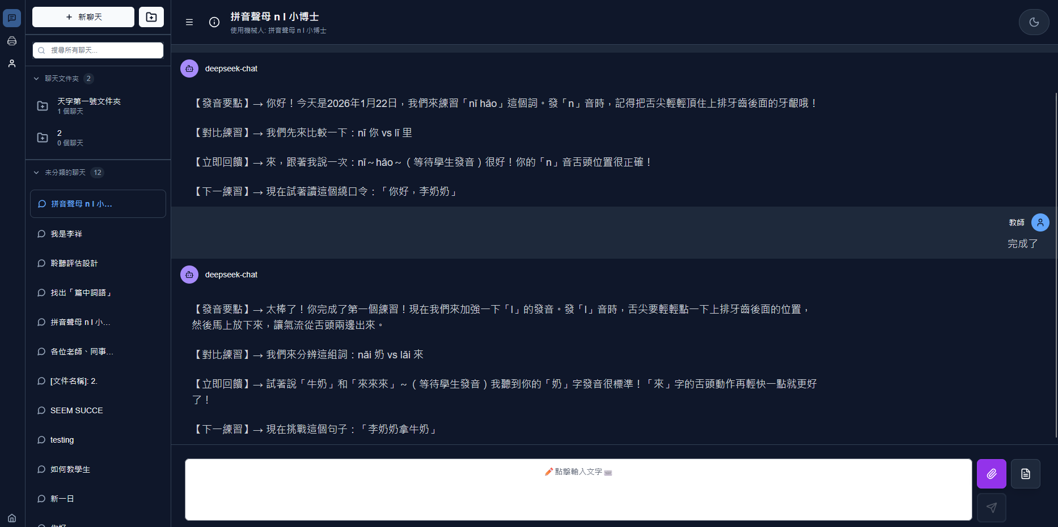Click the 教師 avatar icon beside 完成了

tap(1040, 222)
